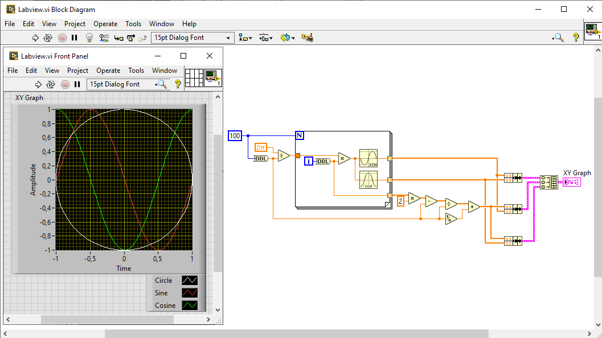The height and width of the screenshot is (338, 602).
Task: Select the Sine function node in the loop
Action: [368, 158]
